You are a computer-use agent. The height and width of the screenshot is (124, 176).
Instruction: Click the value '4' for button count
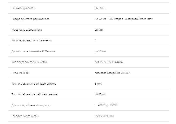click(x=95, y=40)
